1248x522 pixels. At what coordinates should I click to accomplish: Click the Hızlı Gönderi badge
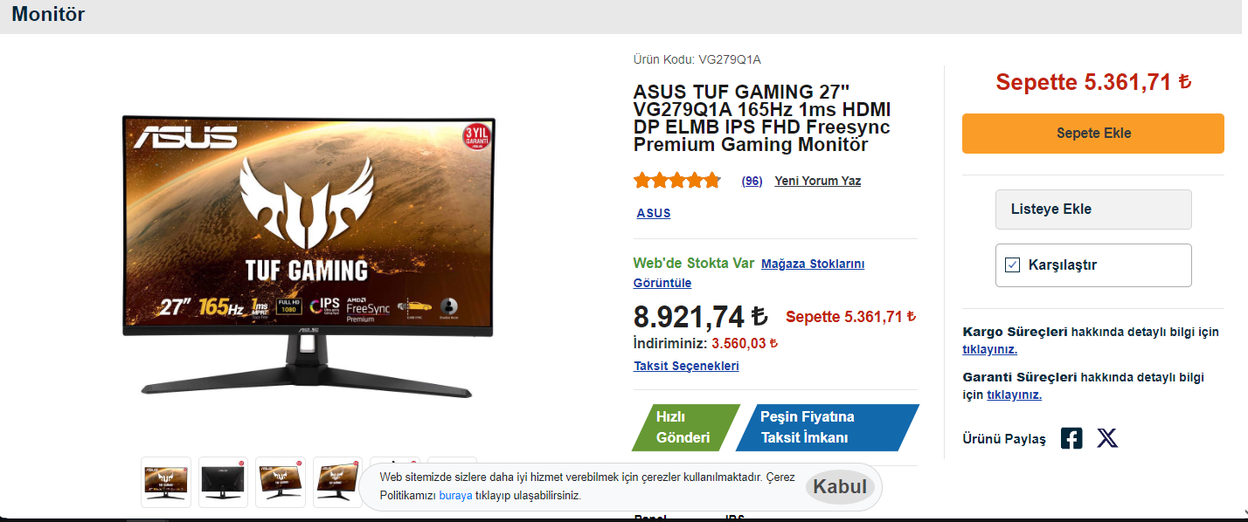click(x=686, y=428)
